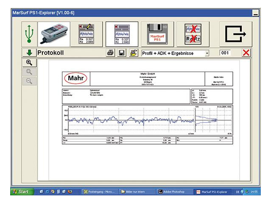271x203 pixels.
Task: Click the delete profile and Ra Rz icon
Action: click(x=193, y=34)
